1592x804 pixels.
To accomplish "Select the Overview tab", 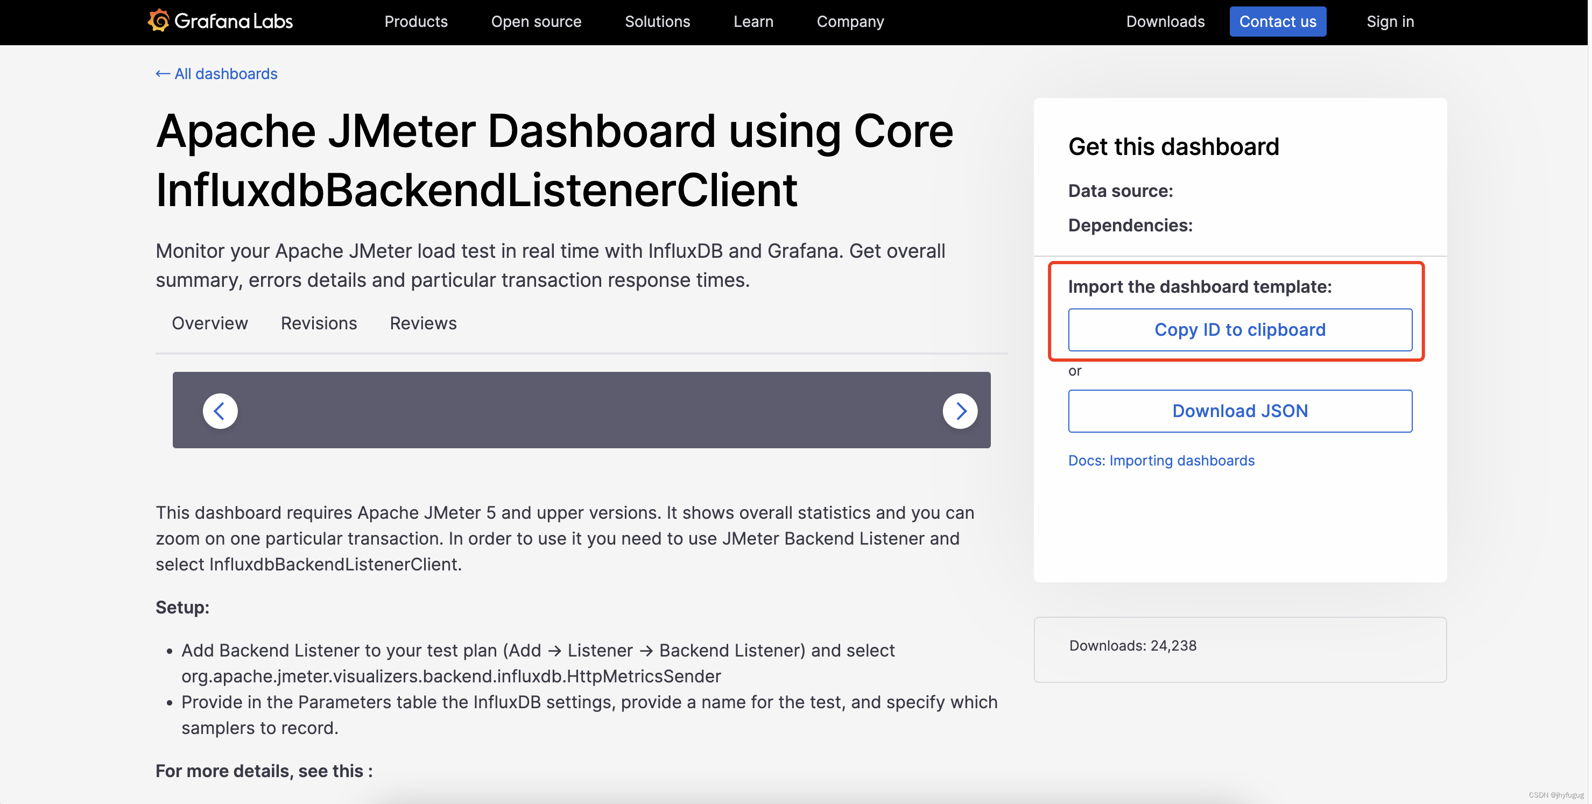I will point(209,323).
